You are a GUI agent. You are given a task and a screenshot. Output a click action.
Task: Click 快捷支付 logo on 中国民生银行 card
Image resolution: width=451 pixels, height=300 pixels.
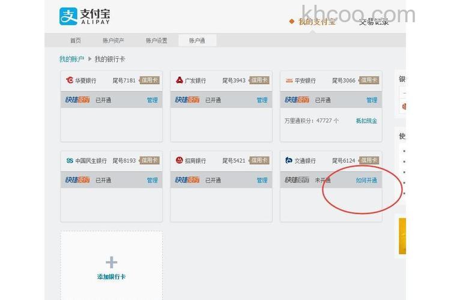(77, 180)
